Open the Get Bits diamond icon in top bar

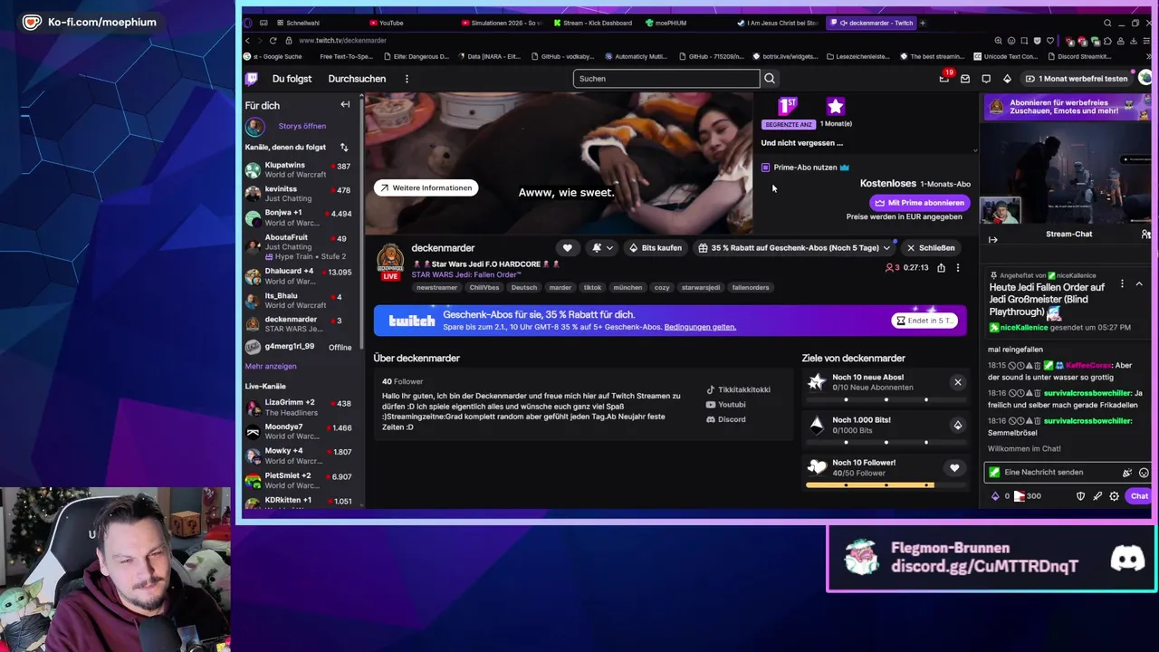click(1007, 79)
